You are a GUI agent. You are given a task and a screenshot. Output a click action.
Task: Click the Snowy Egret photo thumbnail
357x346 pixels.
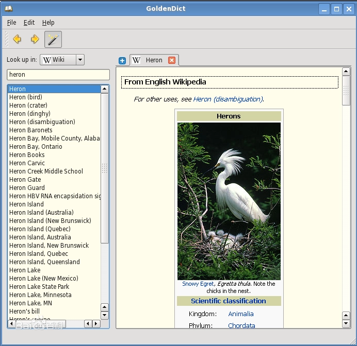[229, 201]
